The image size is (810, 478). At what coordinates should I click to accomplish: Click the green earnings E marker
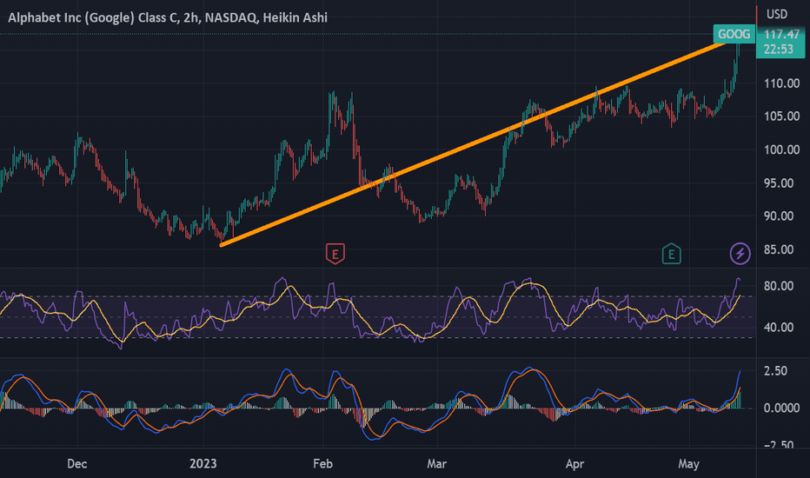[x=671, y=254]
